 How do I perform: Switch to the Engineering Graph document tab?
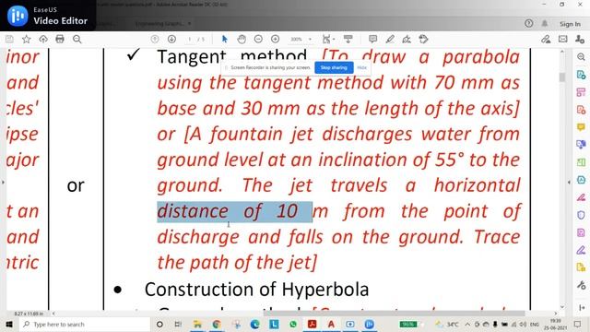click(160, 24)
